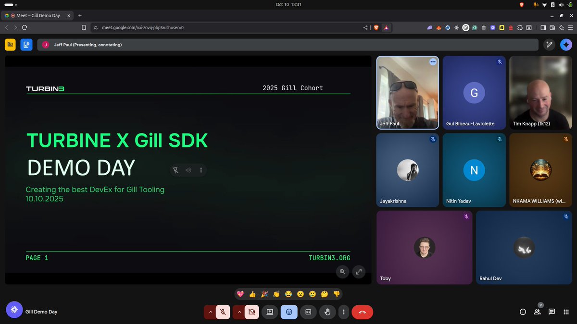Open the clock showing Oct 10 18:31

(x=288, y=4)
